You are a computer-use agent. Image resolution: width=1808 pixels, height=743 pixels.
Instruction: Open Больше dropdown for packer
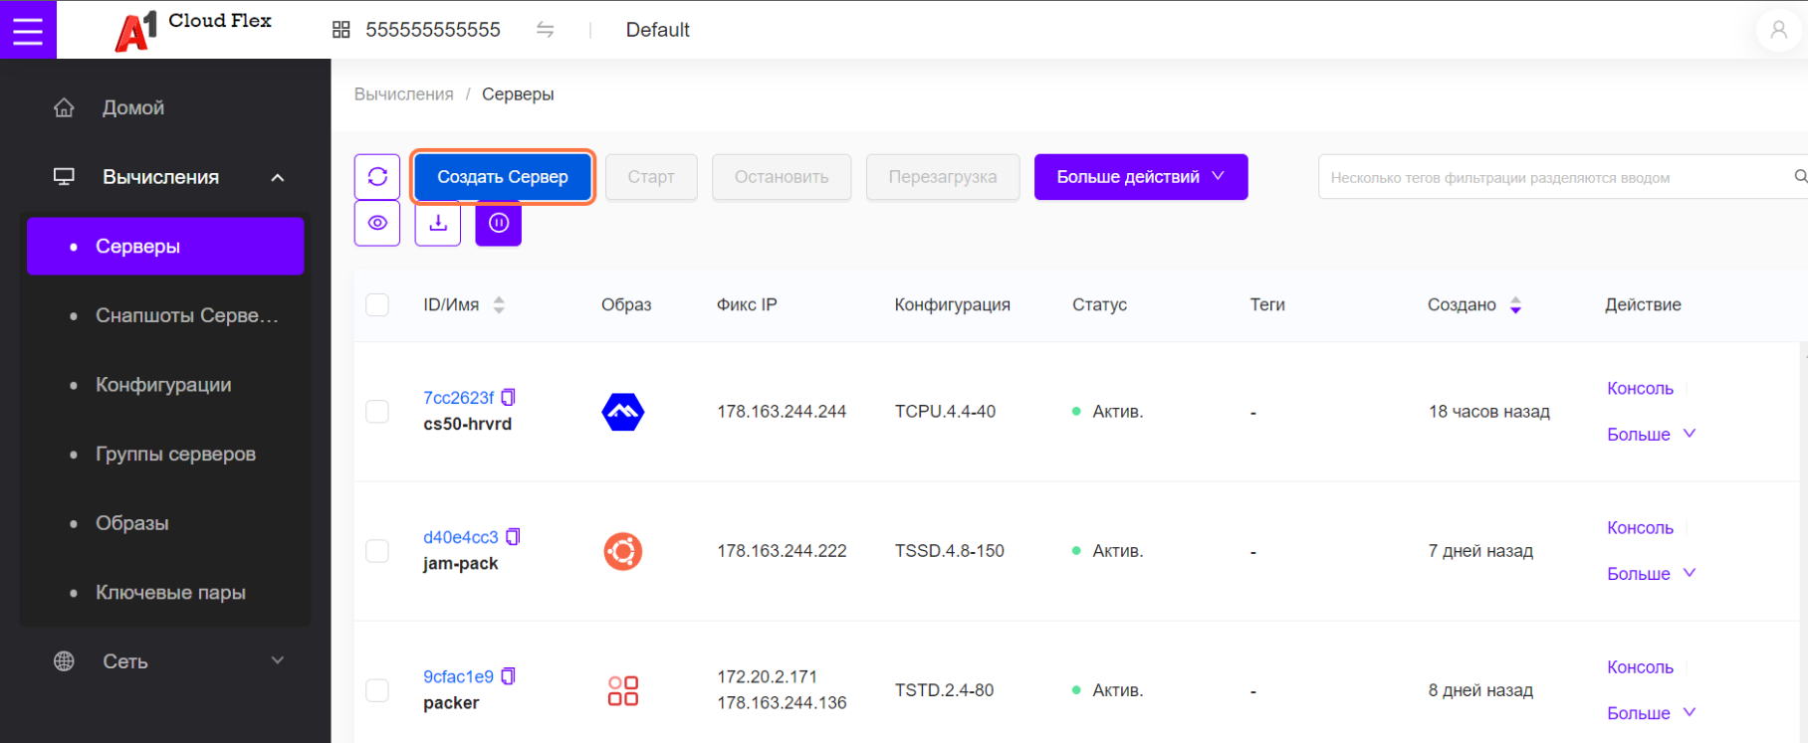(x=1651, y=713)
